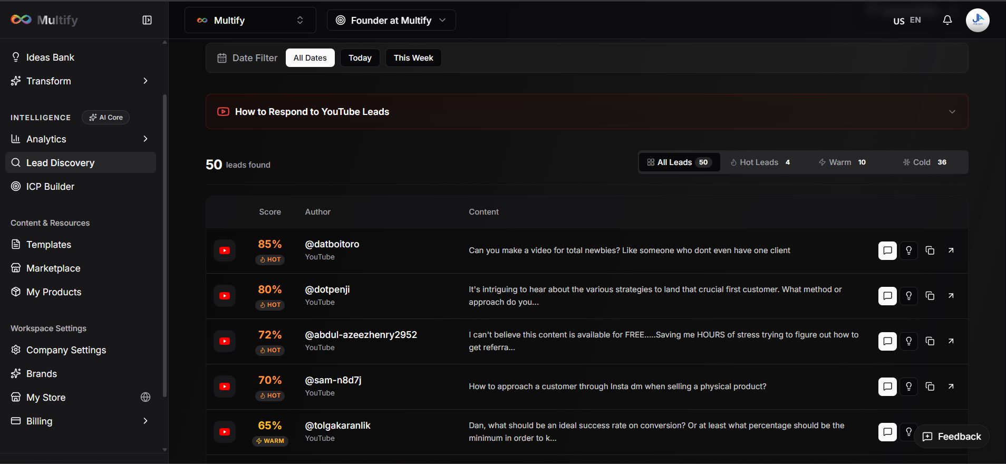This screenshot has height=464, width=1006.
Task: Open @dotpenji lead externally
Action: [x=951, y=296]
